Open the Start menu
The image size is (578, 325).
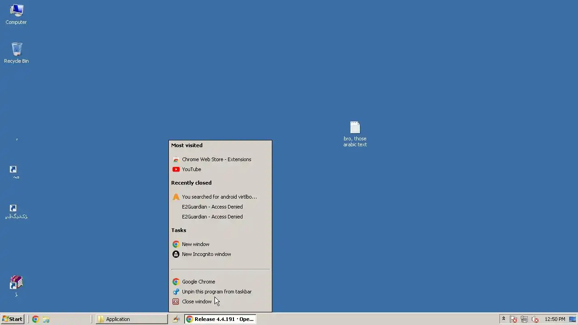pos(12,319)
